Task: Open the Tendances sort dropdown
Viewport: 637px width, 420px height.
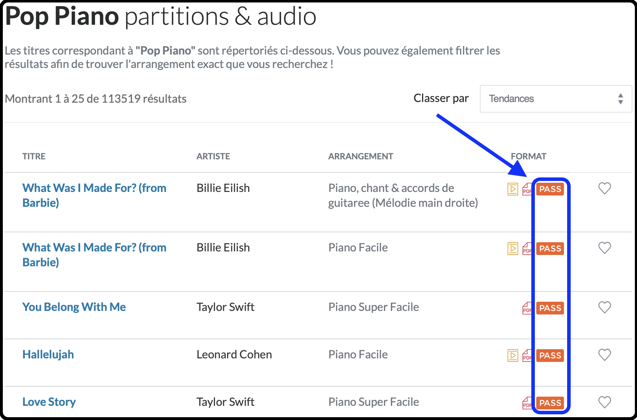Action: tap(556, 99)
